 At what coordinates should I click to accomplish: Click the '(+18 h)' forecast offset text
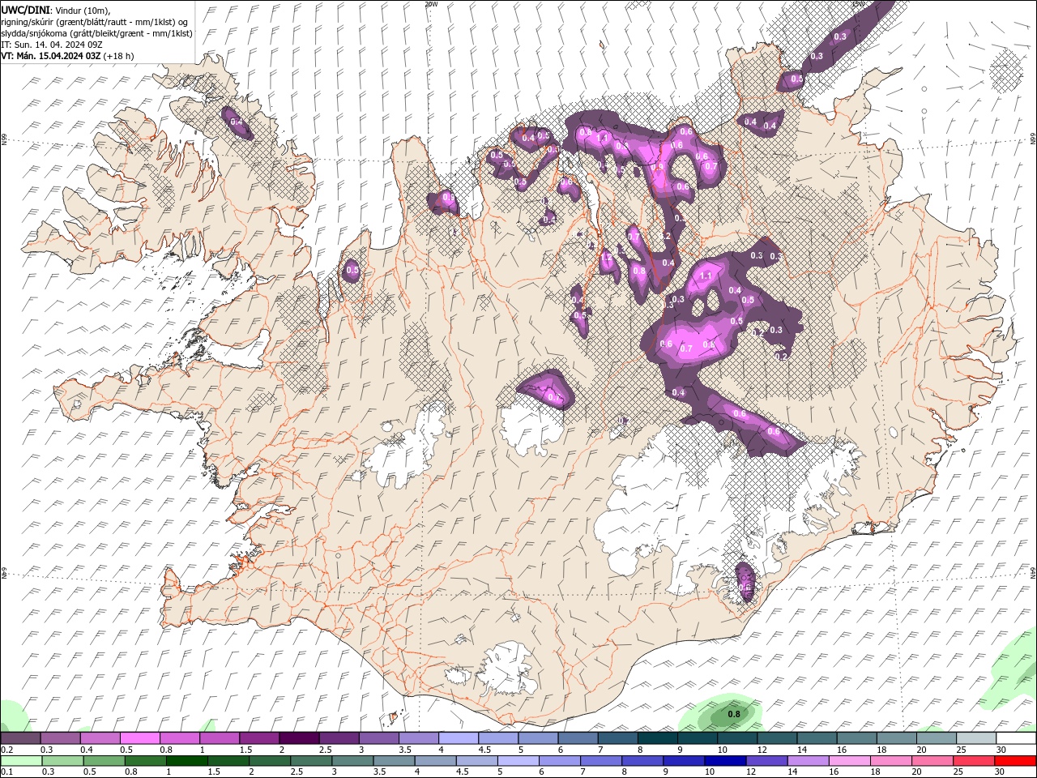pyautogui.click(x=119, y=56)
